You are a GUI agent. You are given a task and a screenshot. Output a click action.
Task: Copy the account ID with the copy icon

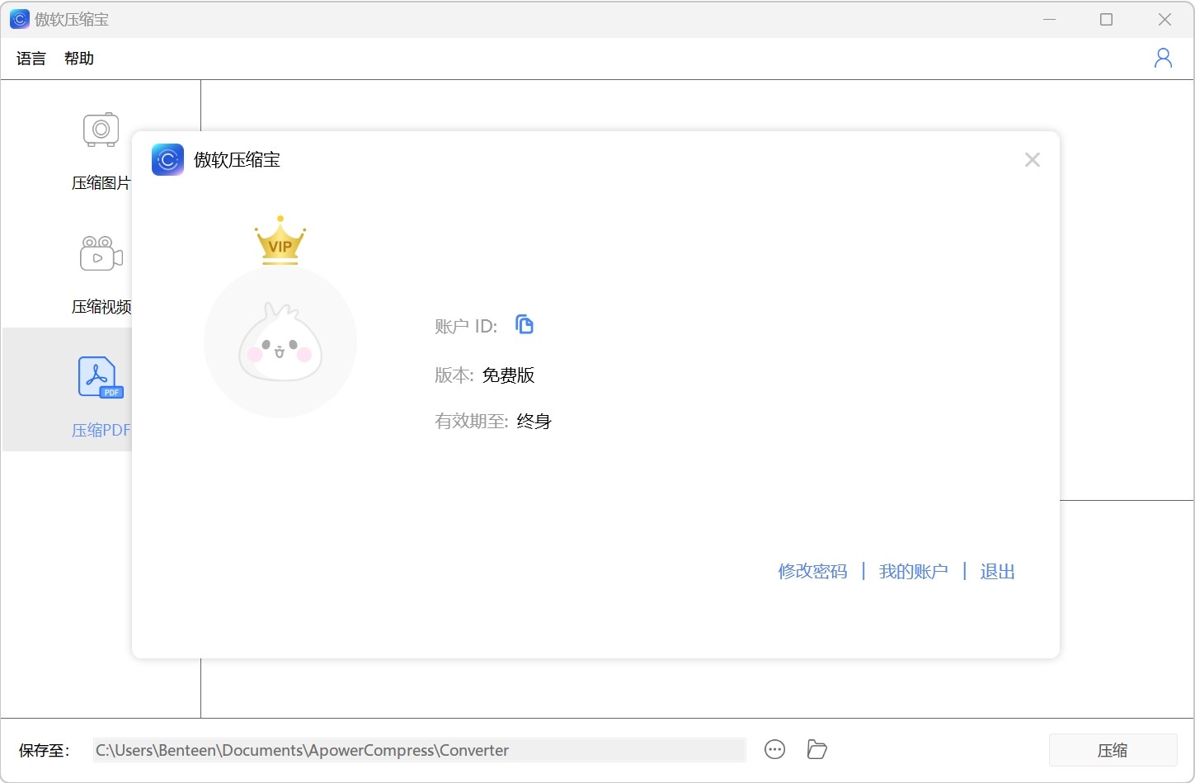click(x=525, y=324)
